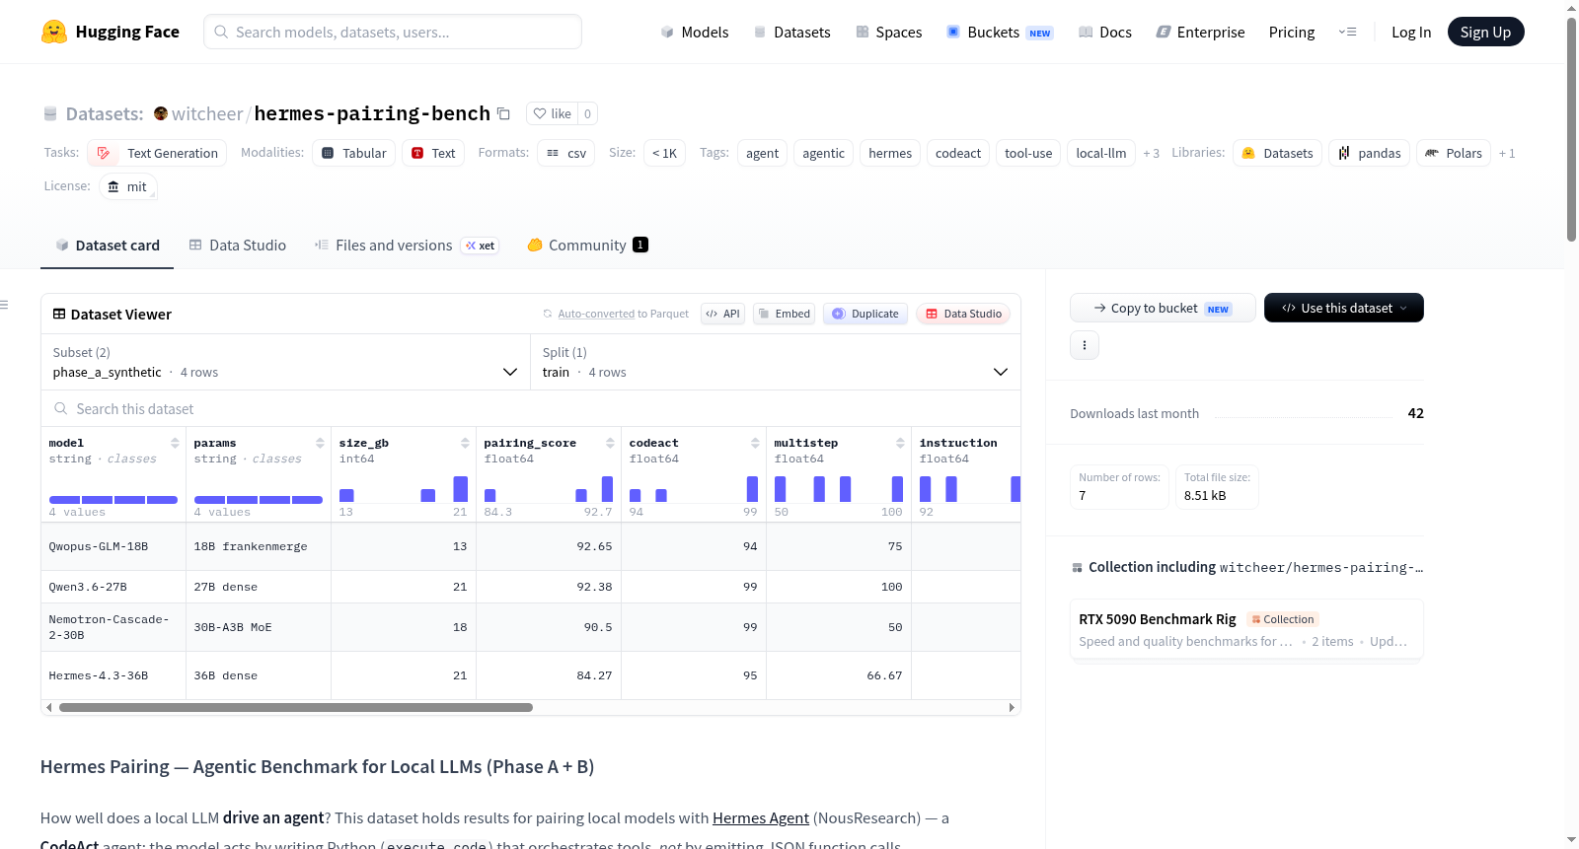The height and width of the screenshot is (849, 1579).
Task: Select the mit license tag
Action: pyautogui.click(x=128, y=186)
